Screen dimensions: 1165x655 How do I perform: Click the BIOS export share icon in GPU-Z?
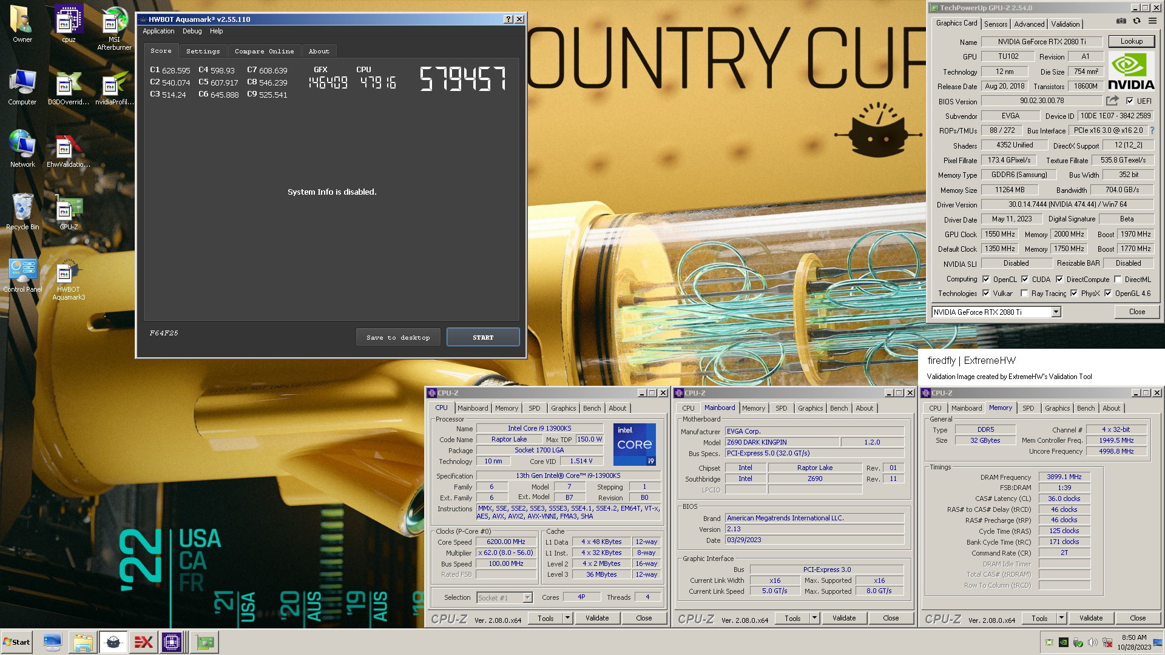click(1112, 101)
